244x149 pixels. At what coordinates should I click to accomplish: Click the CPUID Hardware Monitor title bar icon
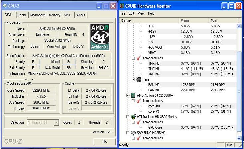pos(122,6)
